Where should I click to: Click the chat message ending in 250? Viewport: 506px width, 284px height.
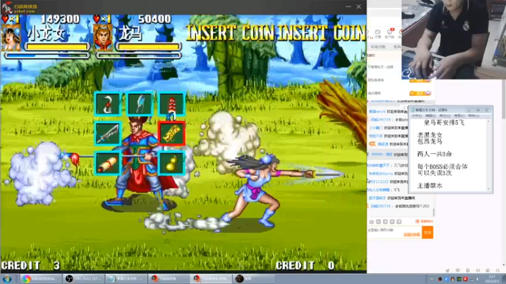(x=400, y=206)
